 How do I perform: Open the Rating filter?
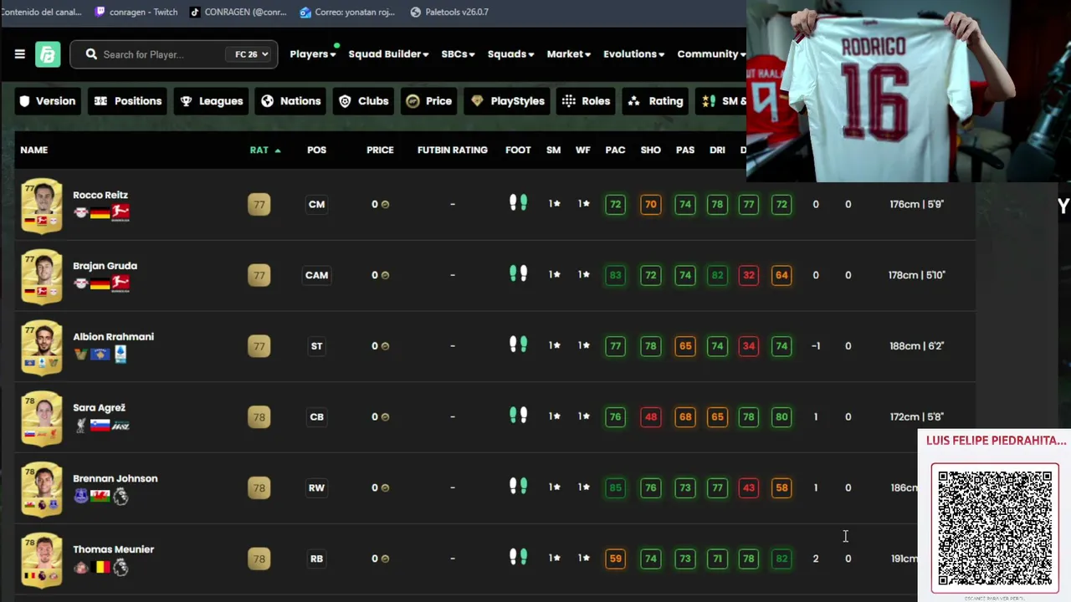pos(655,101)
